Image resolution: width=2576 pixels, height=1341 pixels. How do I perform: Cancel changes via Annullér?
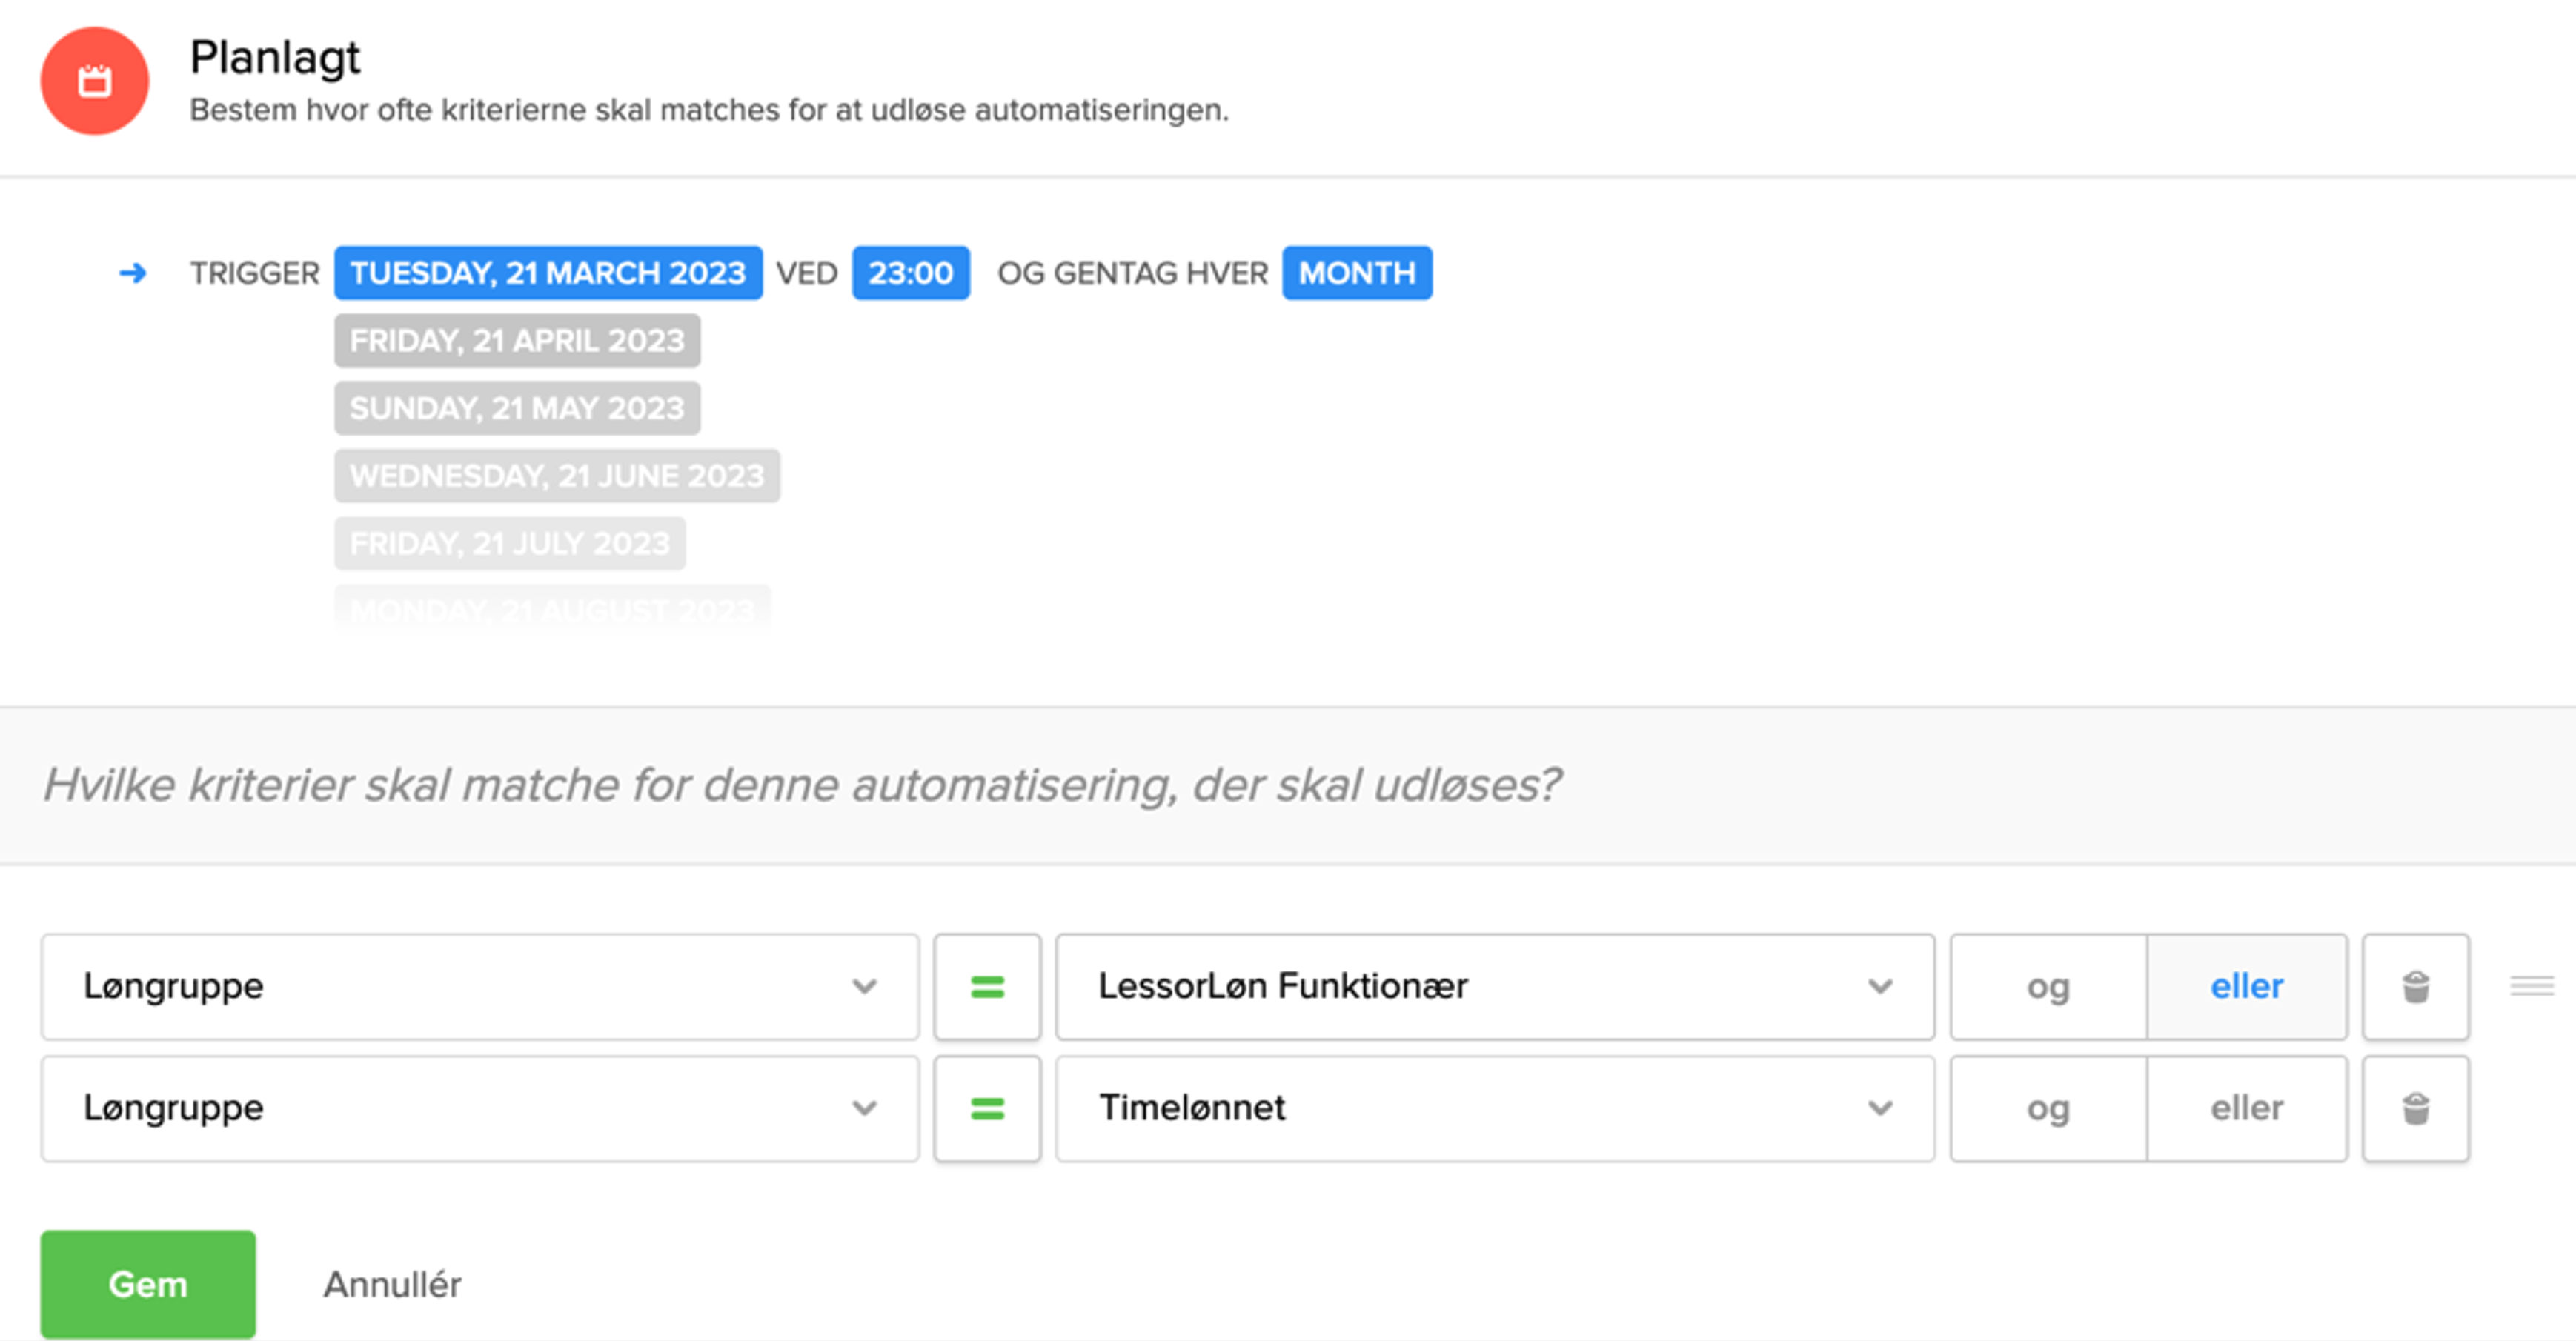(391, 1284)
